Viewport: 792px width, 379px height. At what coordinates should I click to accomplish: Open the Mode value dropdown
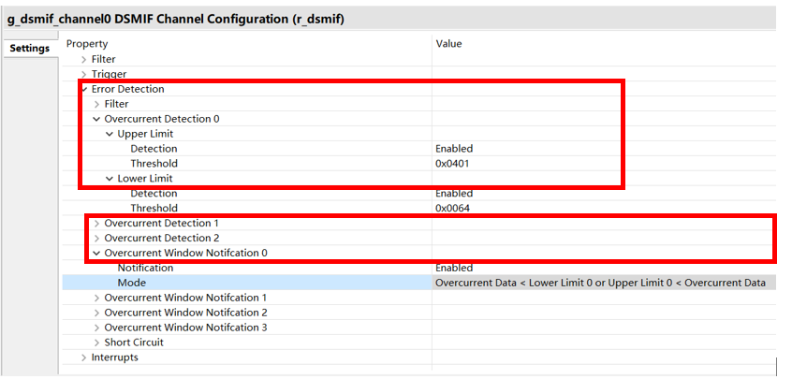(x=604, y=283)
